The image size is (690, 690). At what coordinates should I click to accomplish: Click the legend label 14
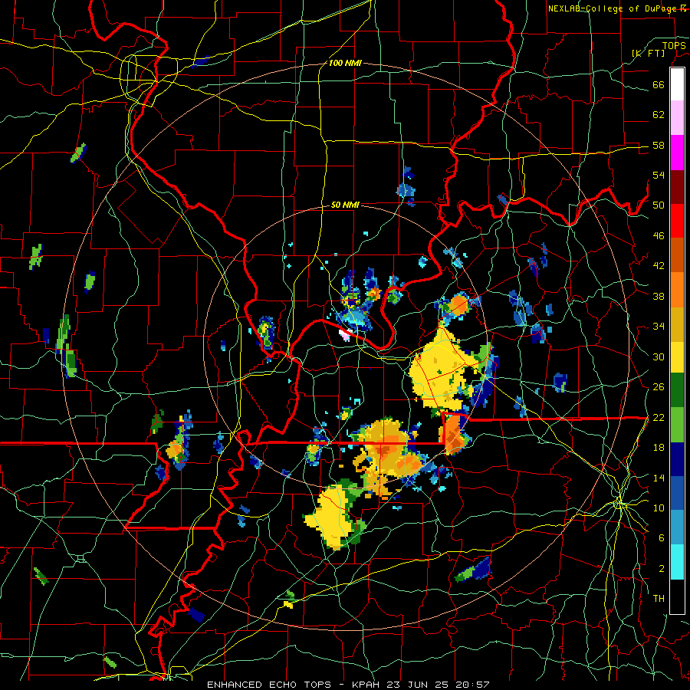pyautogui.click(x=659, y=478)
